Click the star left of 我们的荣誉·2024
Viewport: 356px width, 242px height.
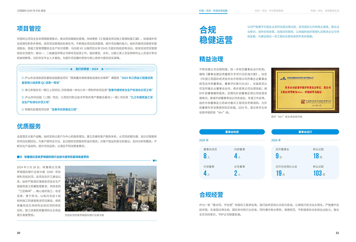click(x=71, y=69)
